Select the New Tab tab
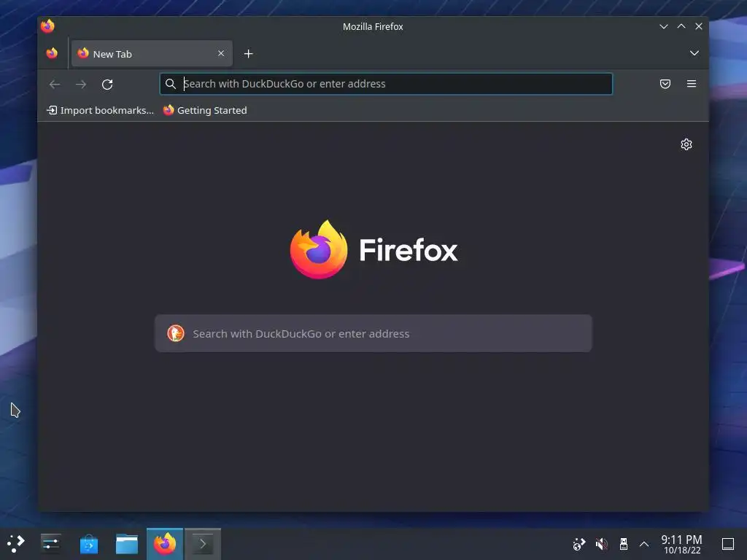 click(x=152, y=53)
